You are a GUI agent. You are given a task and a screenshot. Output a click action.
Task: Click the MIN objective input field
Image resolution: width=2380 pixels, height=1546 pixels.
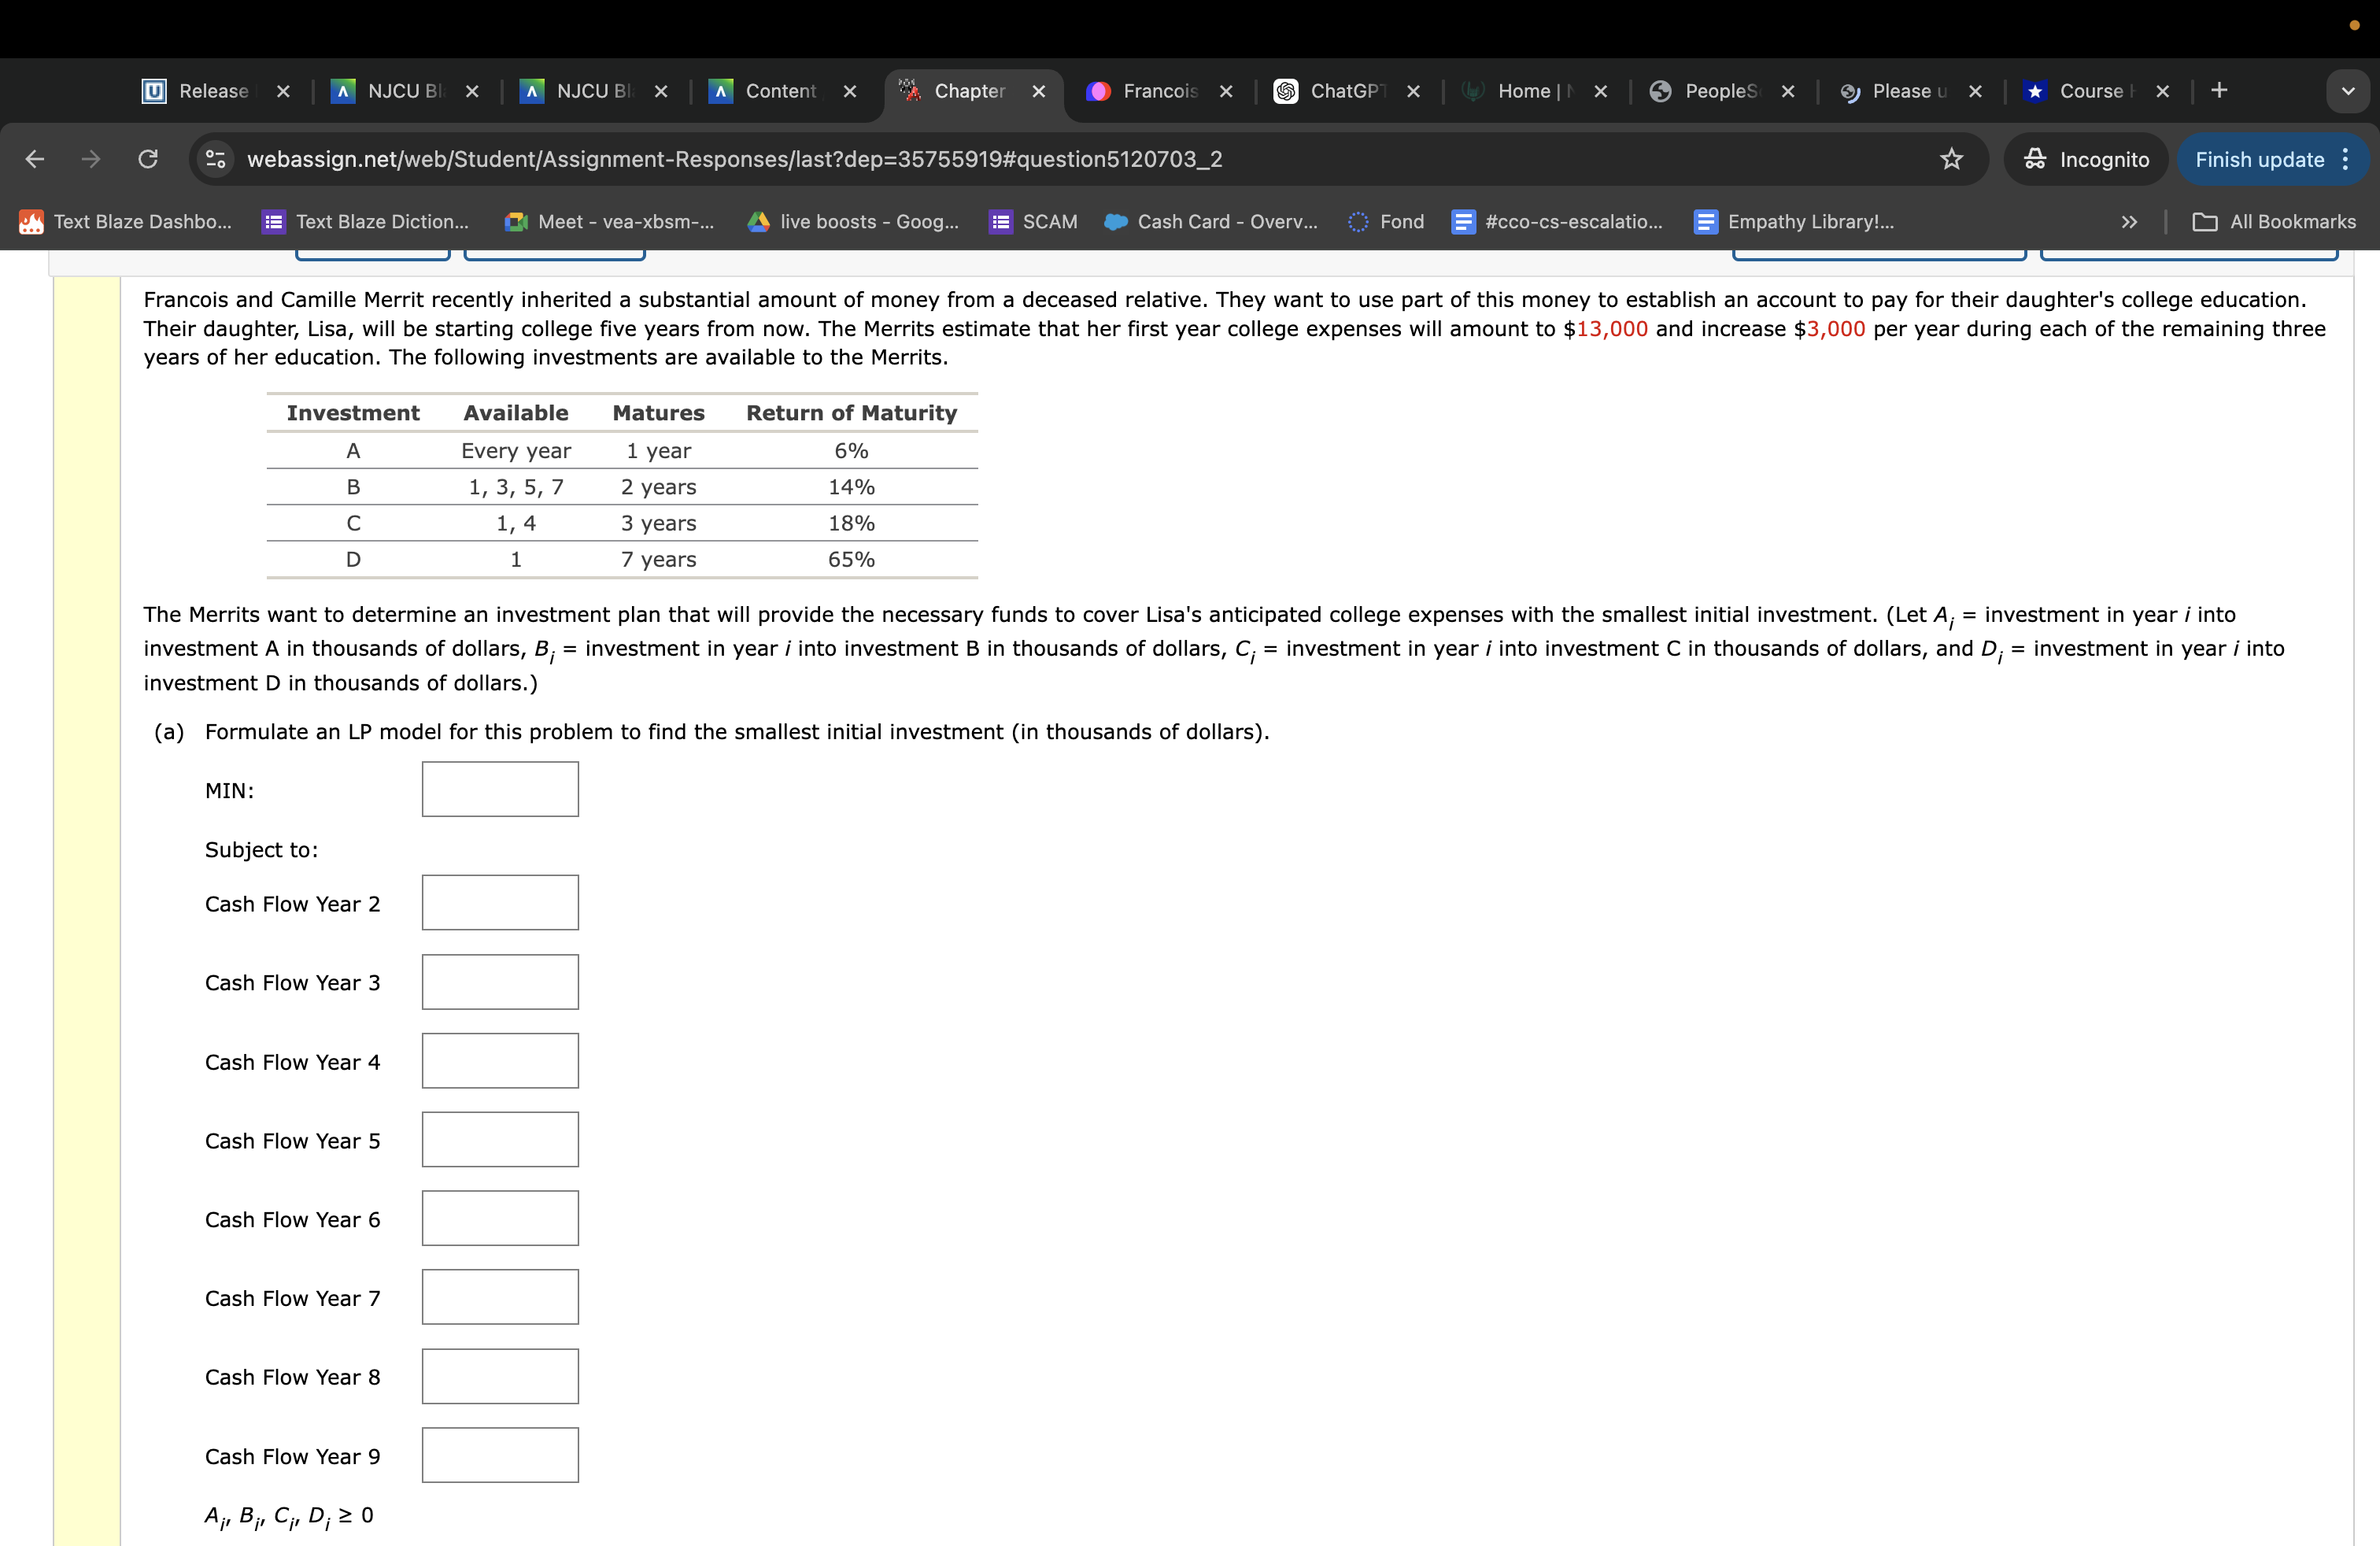[x=500, y=789]
